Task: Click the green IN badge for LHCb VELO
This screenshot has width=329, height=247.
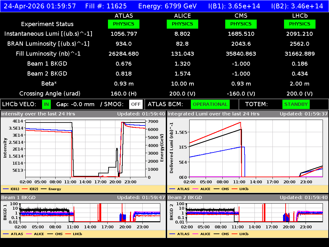Action: (46, 105)
